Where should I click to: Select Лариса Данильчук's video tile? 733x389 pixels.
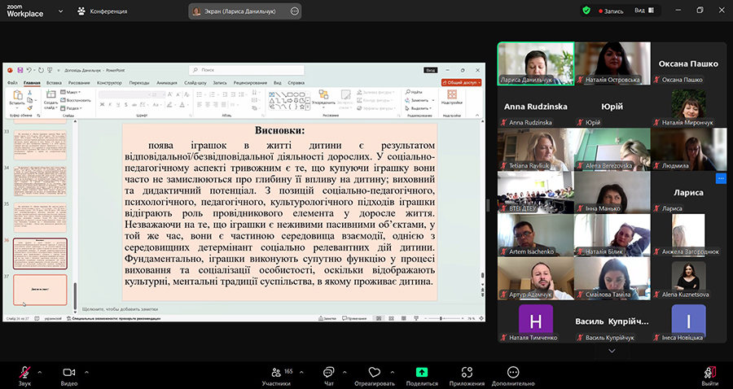point(534,63)
